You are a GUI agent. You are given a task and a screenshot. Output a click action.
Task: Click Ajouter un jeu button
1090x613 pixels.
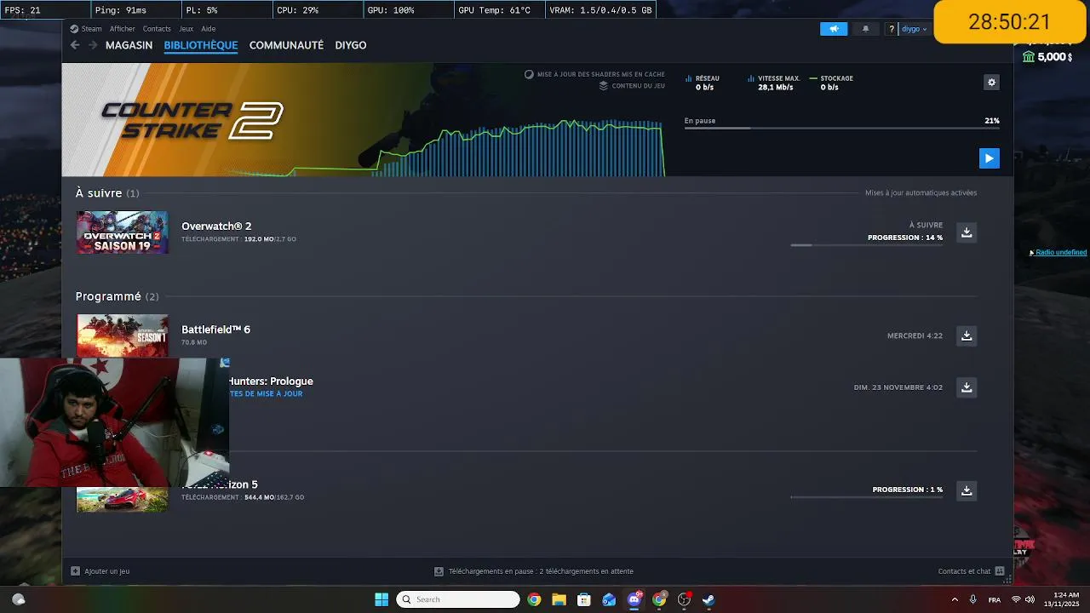tap(100, 571)
